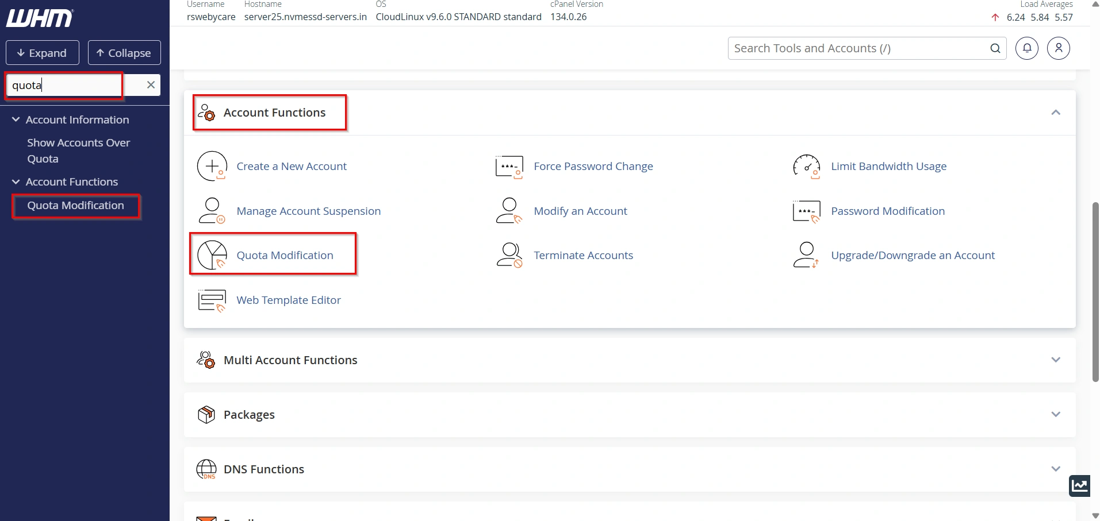
Task: Open Quota Modification link in main panel
Action: click(285, 255)
